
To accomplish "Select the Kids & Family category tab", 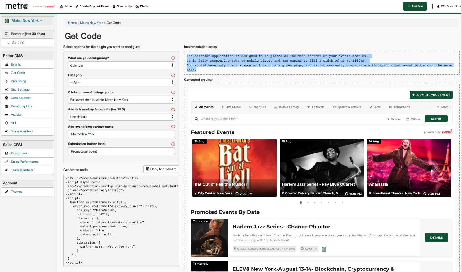I will (x=287, y=107).
